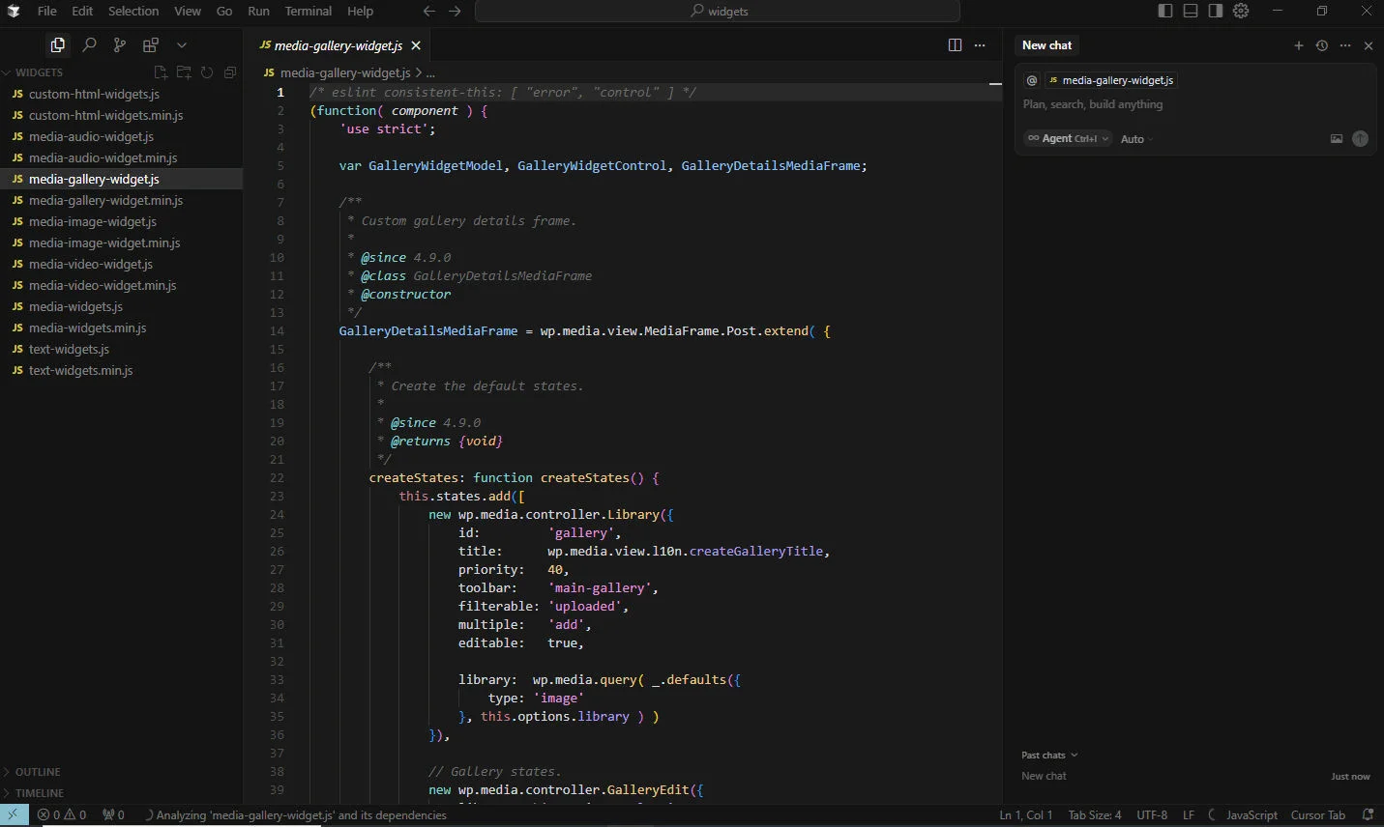This screenshot has width=1384, height=827.
Task: Open chat history in the New chat panel
Action: 1321,45
